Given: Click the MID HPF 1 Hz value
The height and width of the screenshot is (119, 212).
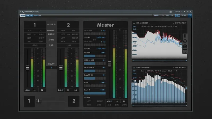Looking at the screenshot, I should pyautogui.click(x=103, y=31).
